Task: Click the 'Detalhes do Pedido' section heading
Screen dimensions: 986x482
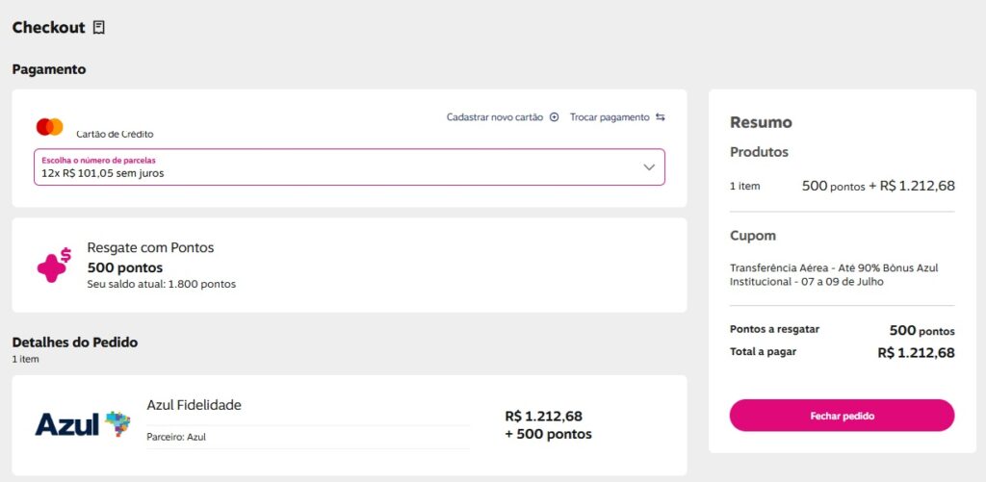Action: click(75, 342)
